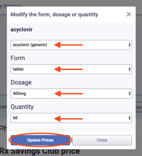The width and height of the screenshot is (142, 156).
Task: Open the Form dropdown showing tablet
Action: pos(71,69)
